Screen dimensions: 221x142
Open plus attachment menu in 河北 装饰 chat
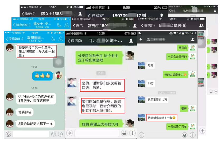click(132, 133)
